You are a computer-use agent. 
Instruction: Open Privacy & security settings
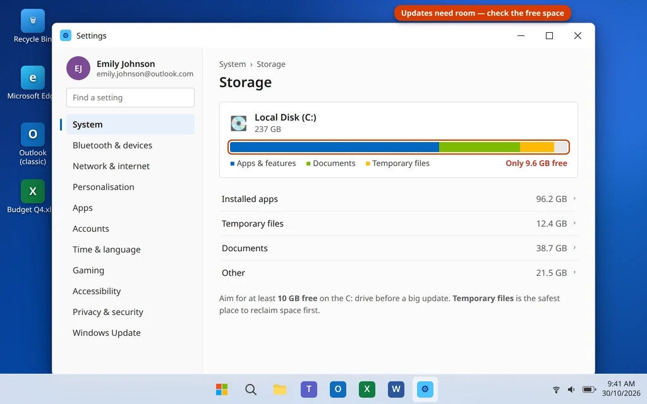[x=130, y=312]
